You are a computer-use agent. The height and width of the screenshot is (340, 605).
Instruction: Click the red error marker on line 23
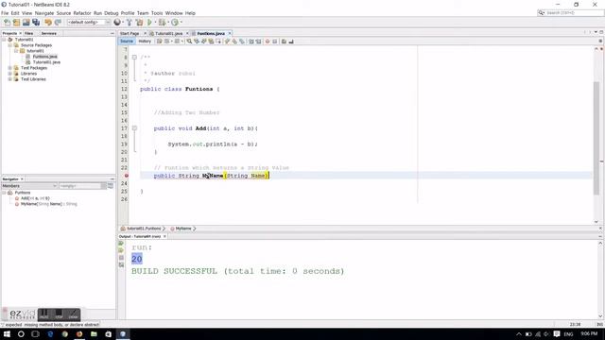tap(126, 176)
